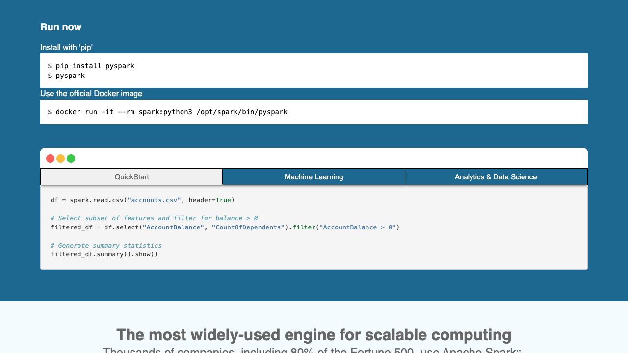The image size is (628, 353).
Task: Click the "accounts.csv" string in the code
Action: (154, 200)
